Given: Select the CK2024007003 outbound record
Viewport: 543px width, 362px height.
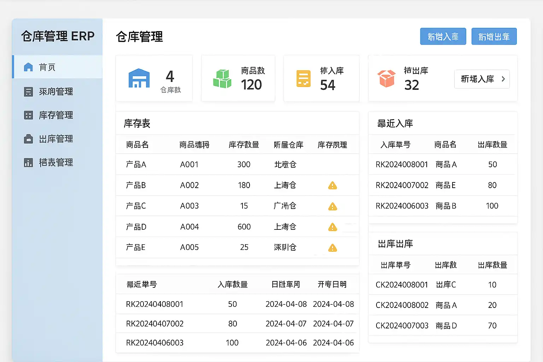Looking at the screenshot, I should [443, 326].
